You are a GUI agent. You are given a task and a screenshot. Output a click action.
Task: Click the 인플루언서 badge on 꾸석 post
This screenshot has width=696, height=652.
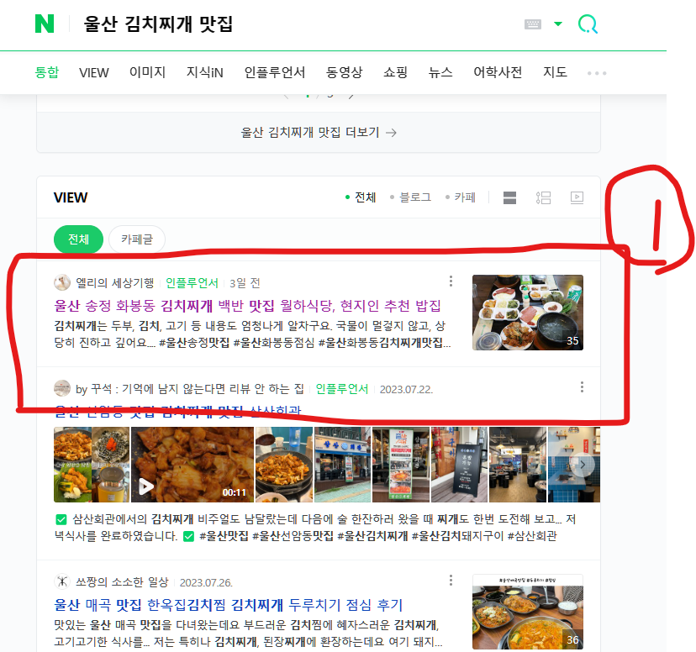[x=342, y=389]
